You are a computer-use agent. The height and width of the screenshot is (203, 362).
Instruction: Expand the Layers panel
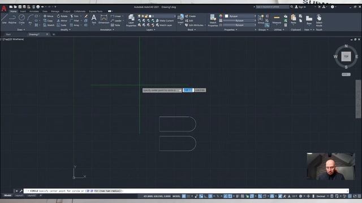tap(150, 30)
